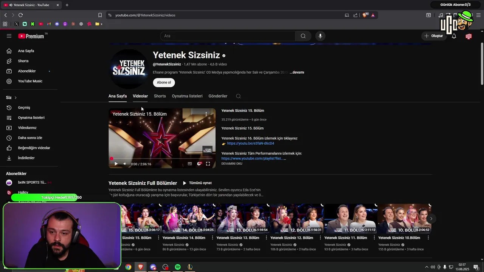
Task: Bookmark this page with bookmark icon
Action: point(100,15)
